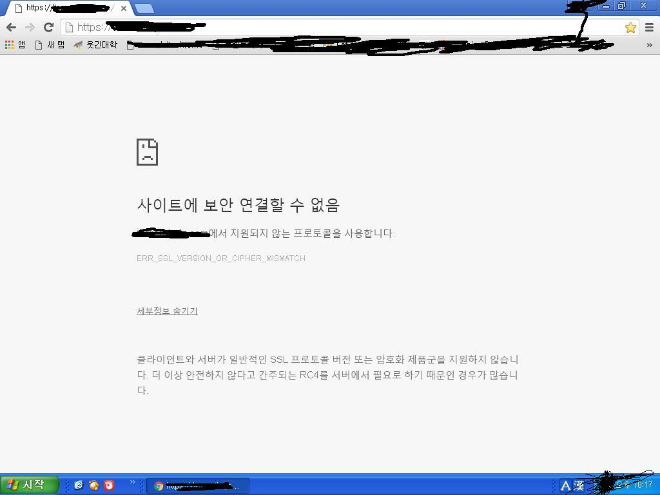Open the Windows 시작 start menu
The image size is (660, 495).
tap(28, 485)
